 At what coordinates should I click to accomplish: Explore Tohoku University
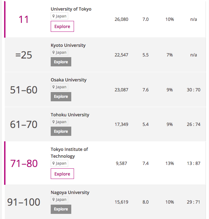61,131
